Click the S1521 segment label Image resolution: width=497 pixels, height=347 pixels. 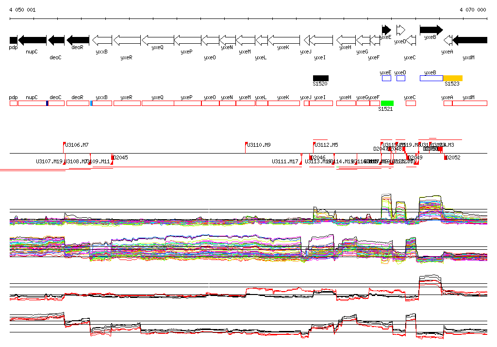(x=385, y=109)
